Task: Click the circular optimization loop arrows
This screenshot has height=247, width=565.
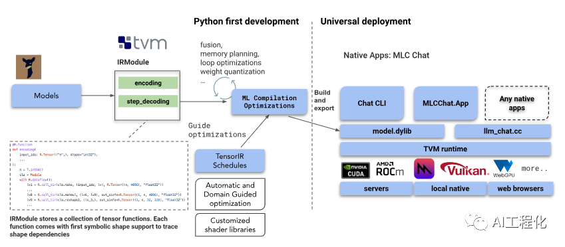Action: [x=225, y=88]
